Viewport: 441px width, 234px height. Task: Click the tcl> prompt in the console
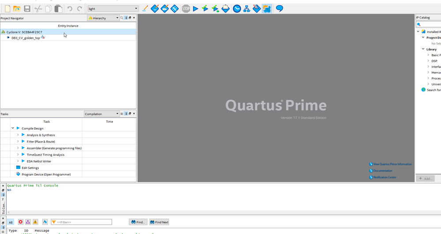tap(9, 190)
